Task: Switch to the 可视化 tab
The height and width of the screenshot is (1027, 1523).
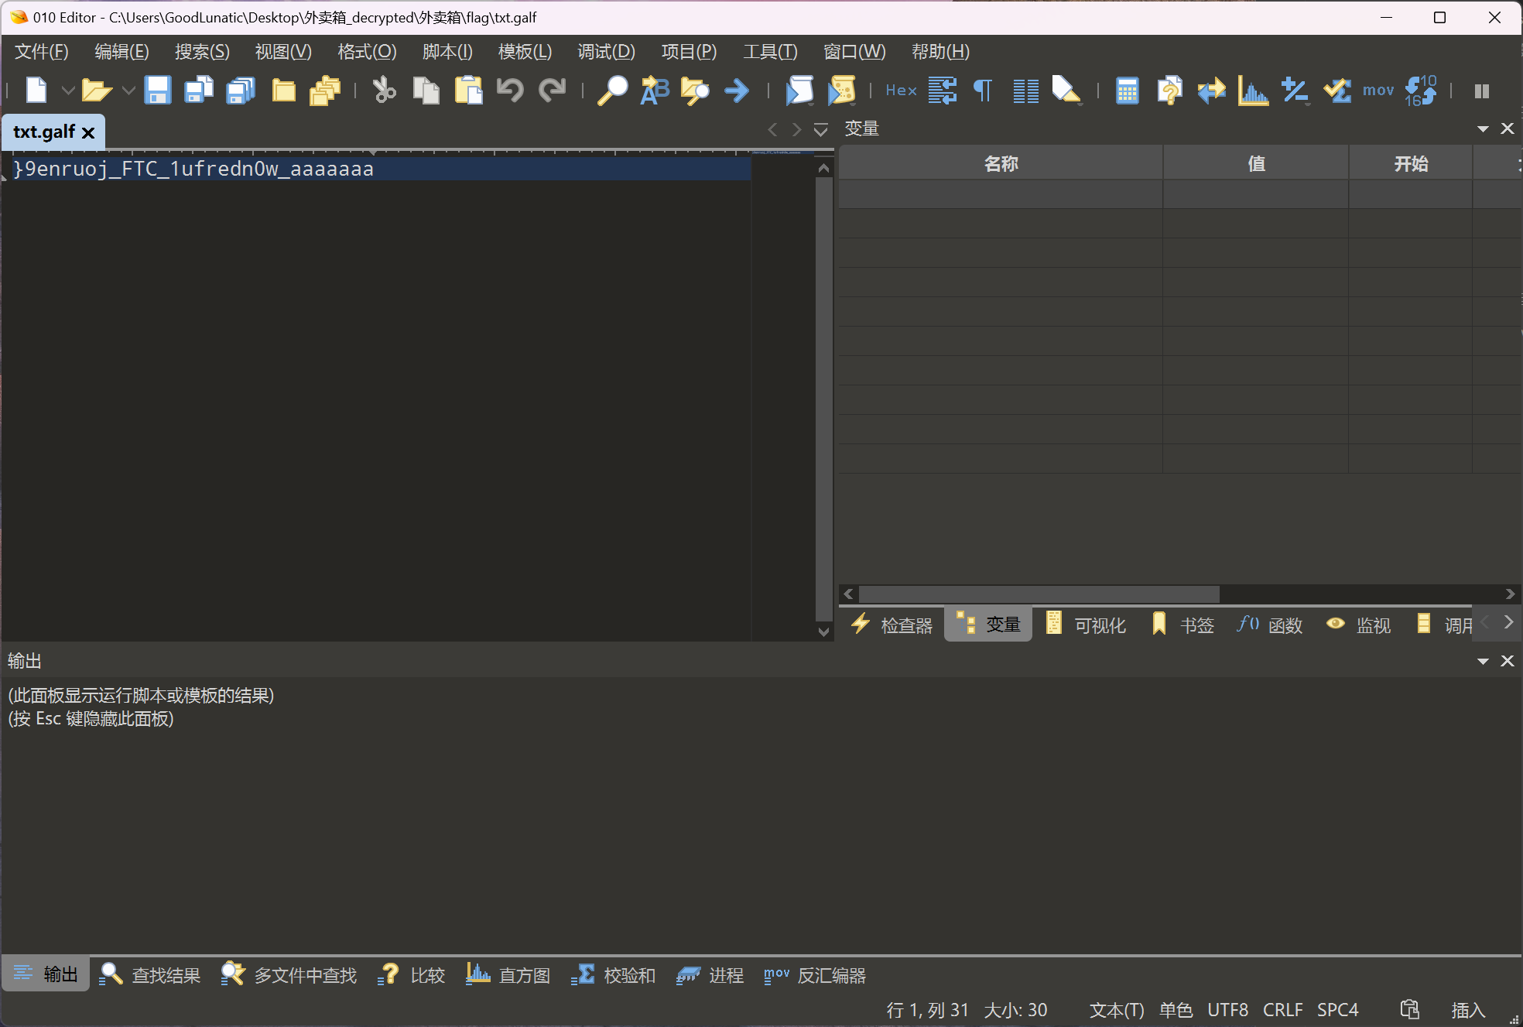Action: coord(1086,625)
